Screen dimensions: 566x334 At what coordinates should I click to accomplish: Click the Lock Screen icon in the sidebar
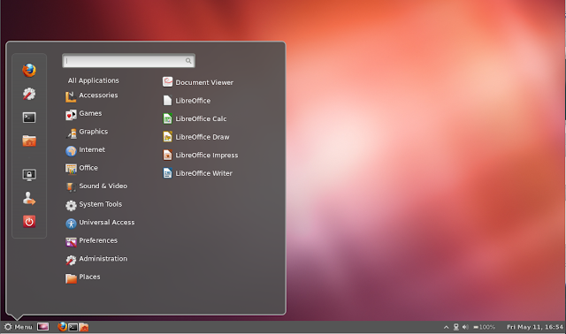coord(29,175)
